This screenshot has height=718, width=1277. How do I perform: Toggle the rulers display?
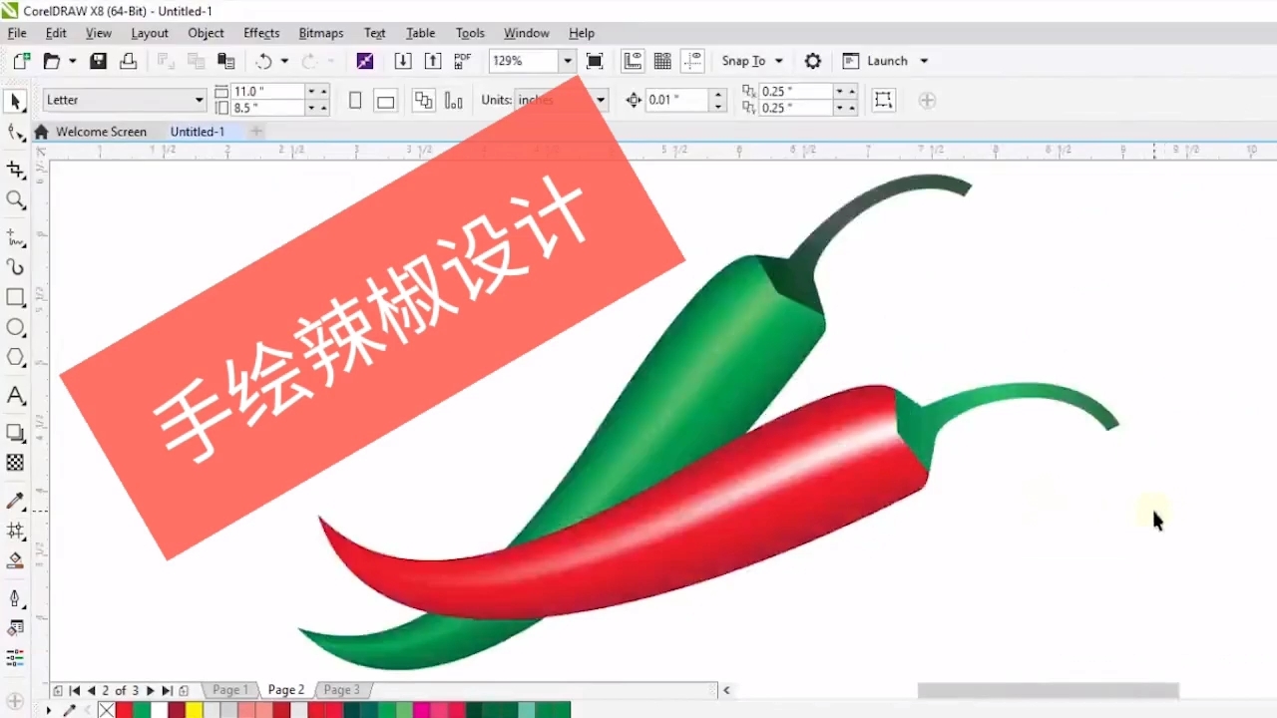pos(633,61)
